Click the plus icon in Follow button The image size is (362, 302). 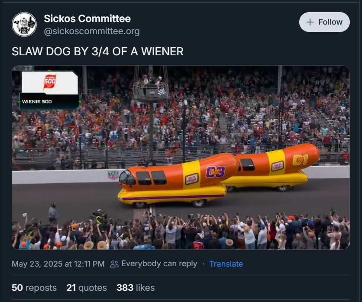(x=310, y=22)
